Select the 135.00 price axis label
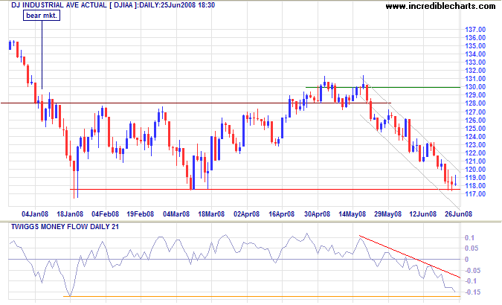The width and height of the screenshot is (502, 305). (475, 46)
